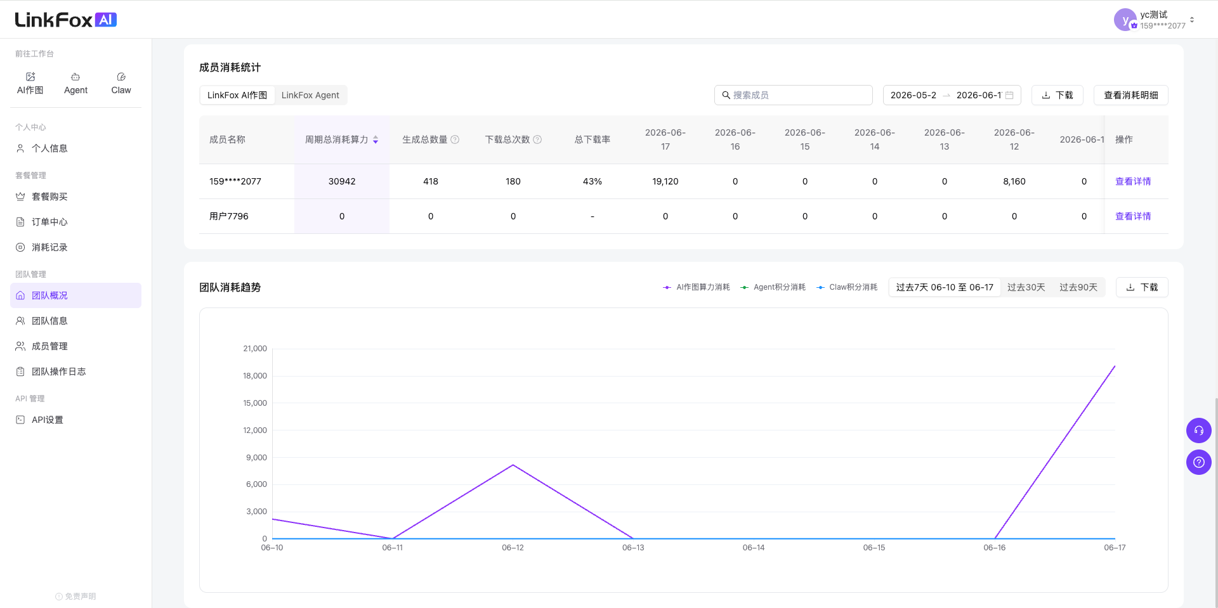Click the LinkFox AI logo

click(66, 20)
